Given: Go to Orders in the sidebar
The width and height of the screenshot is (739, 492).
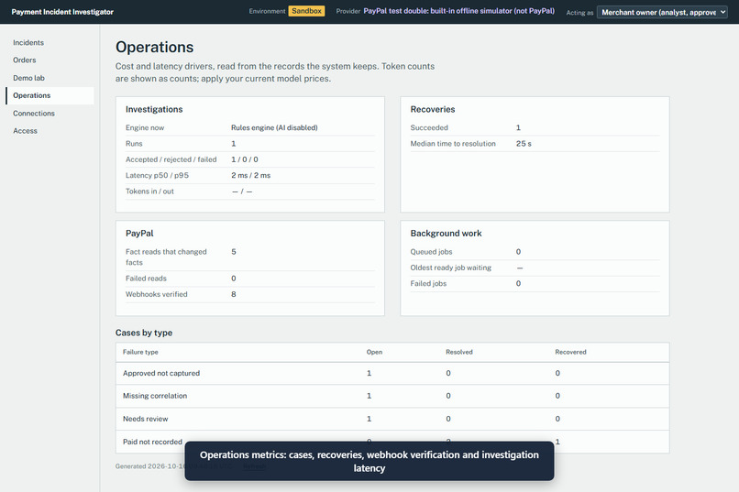Looking at the screenshot, I should point(25,60).
